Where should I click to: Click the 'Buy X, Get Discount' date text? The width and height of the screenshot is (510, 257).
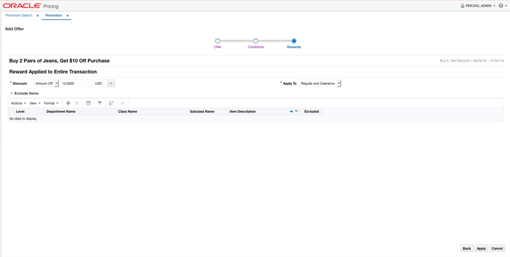472,61
